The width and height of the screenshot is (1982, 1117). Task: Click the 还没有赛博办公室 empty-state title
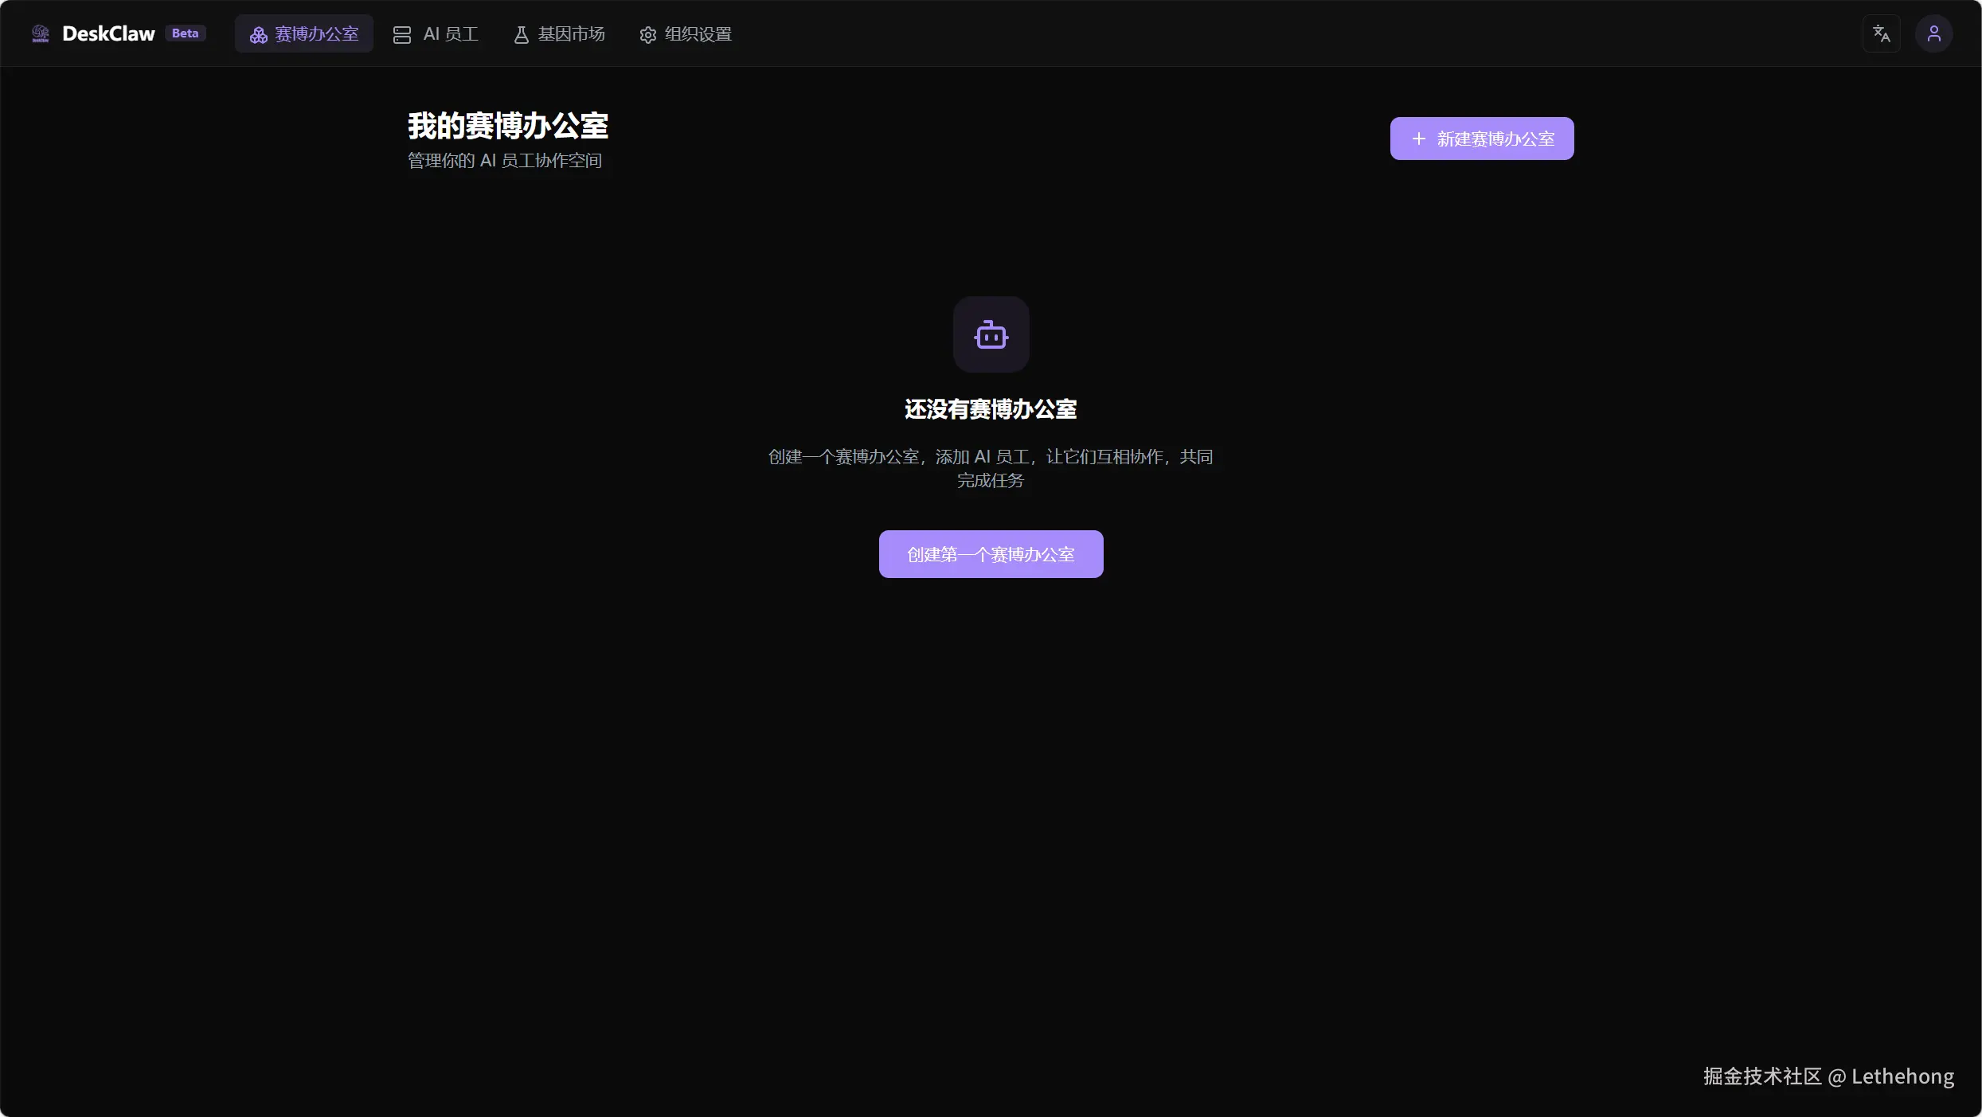coord(991,409)
